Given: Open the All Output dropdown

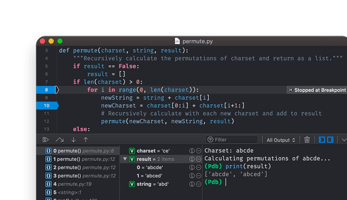Looking at the screenshot, I should coord(281,140).
